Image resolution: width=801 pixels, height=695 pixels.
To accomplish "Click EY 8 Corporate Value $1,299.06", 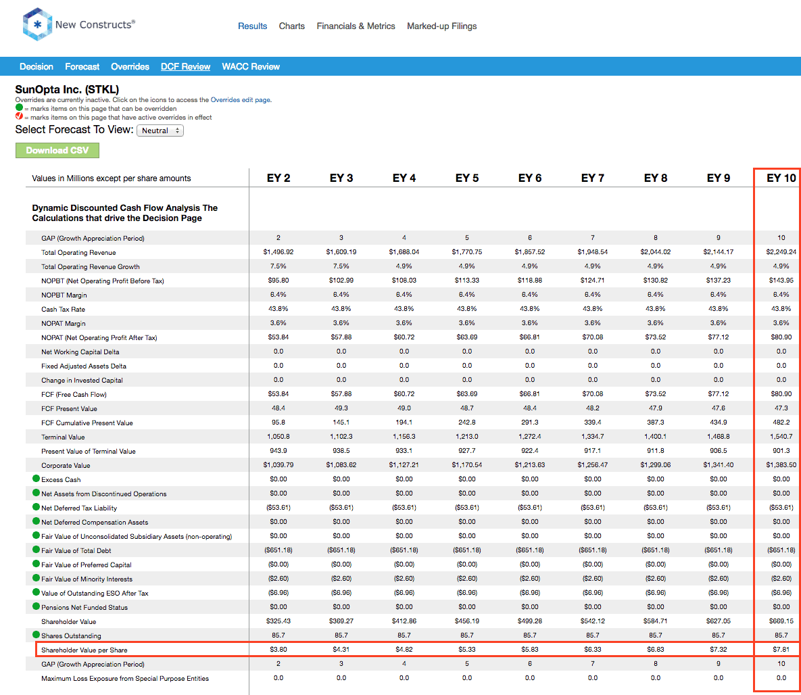I will coord(656,465).
